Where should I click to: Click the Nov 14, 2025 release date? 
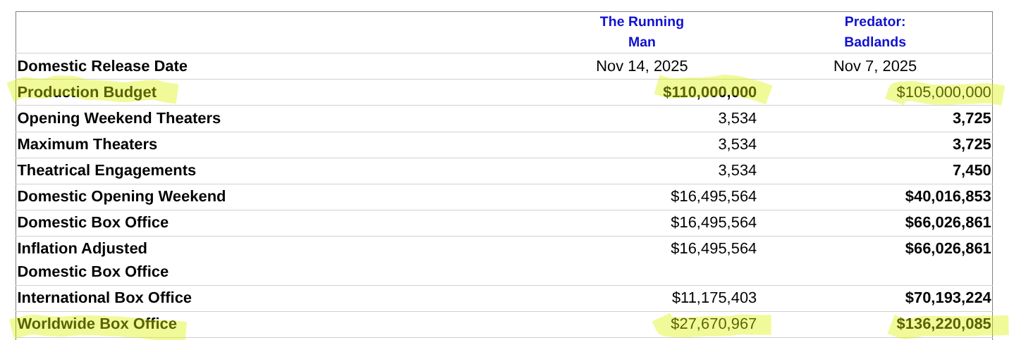pyautogui.click(x=642, y=66)
